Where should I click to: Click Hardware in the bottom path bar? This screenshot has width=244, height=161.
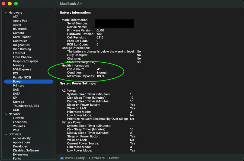97,158
